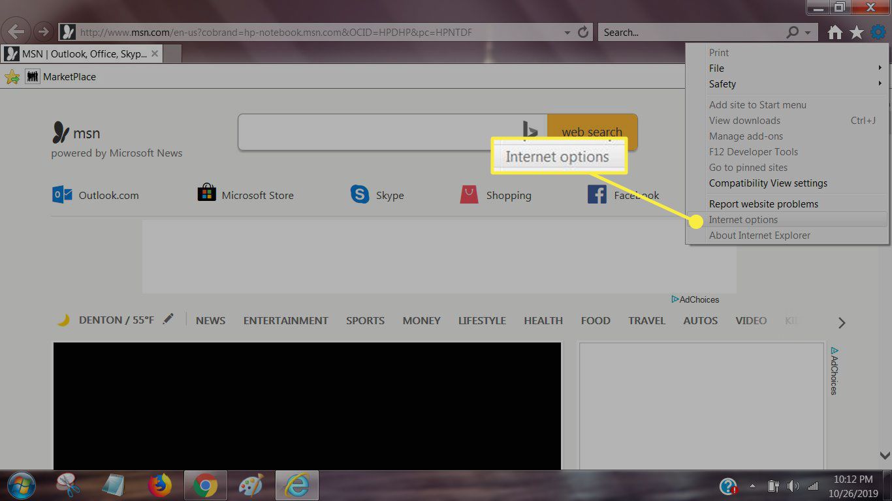Select Print in the Tools menu
The image size is (892, 501).
pyautogui.click(x=788, y=52)
